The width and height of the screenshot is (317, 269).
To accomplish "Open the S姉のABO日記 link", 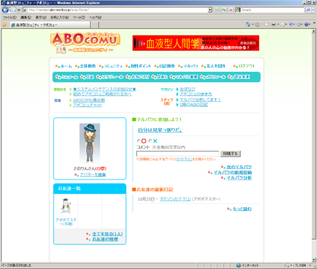I will click(194, 105).
